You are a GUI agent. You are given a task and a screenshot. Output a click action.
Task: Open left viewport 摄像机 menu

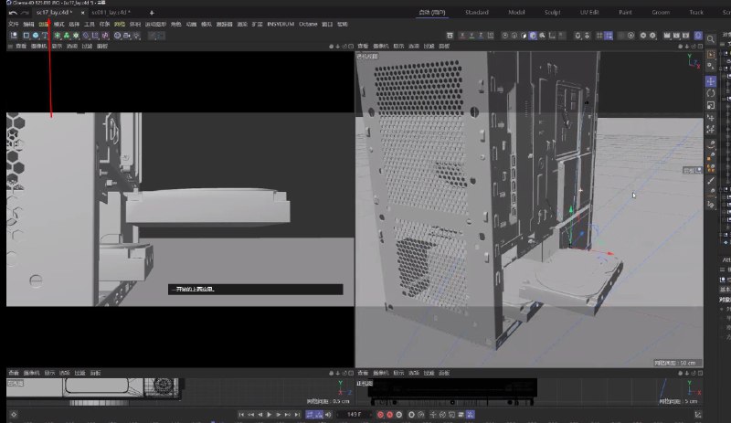(x=38, y=47)
